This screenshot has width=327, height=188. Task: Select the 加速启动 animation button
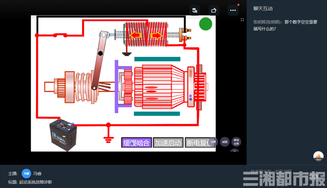coord(168,143)
